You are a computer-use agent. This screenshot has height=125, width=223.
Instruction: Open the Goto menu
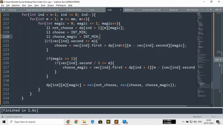pyautogui.click(x=37, y=6)
